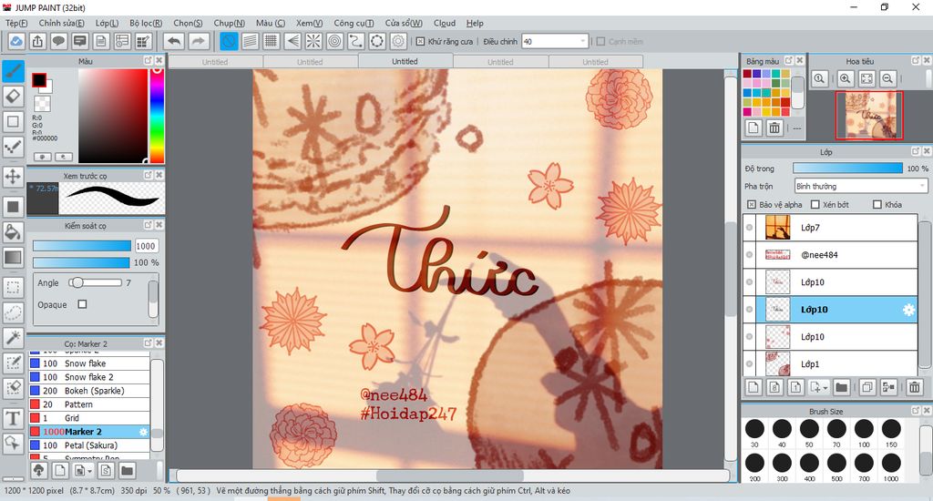Open Marker 2 brush settings gear
The image size is (933, 501).
(143, 432)
